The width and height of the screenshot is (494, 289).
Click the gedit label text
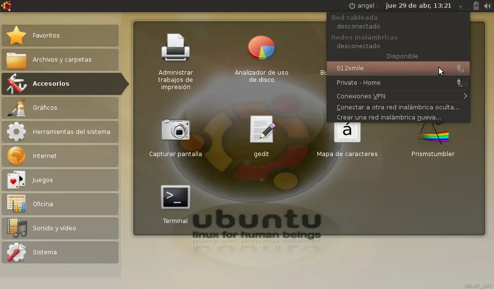pyautogui.click(x=261, y=154)
